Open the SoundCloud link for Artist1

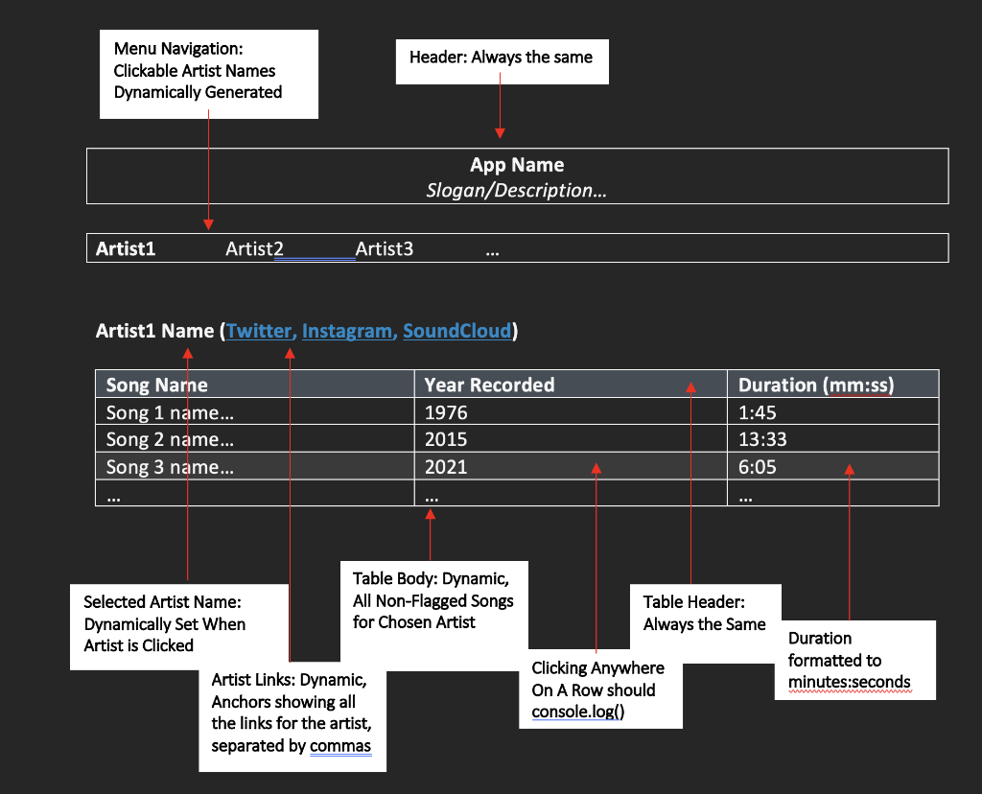click(456, 331)
